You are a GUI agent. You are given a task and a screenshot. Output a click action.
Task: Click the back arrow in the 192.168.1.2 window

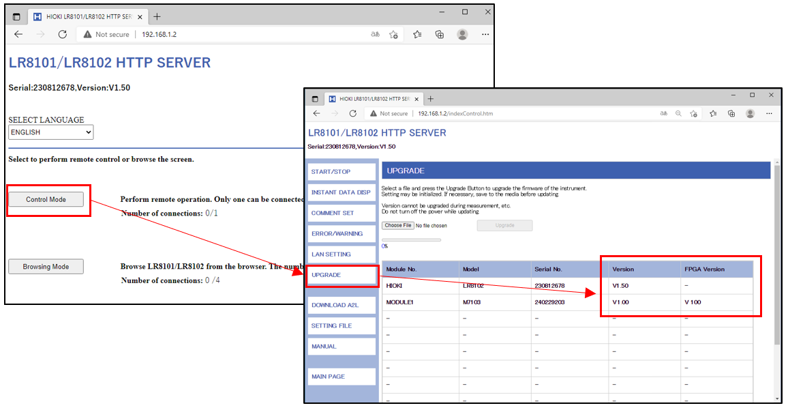coord(18,34)
